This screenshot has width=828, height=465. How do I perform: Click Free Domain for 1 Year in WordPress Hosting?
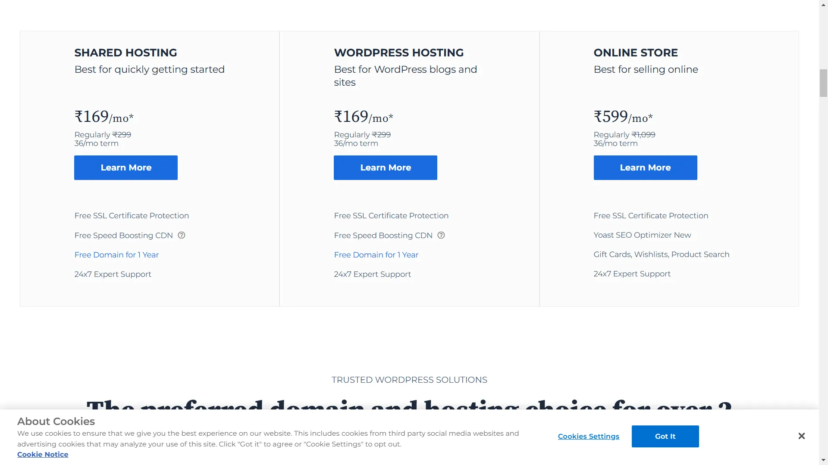coord(376,254)
